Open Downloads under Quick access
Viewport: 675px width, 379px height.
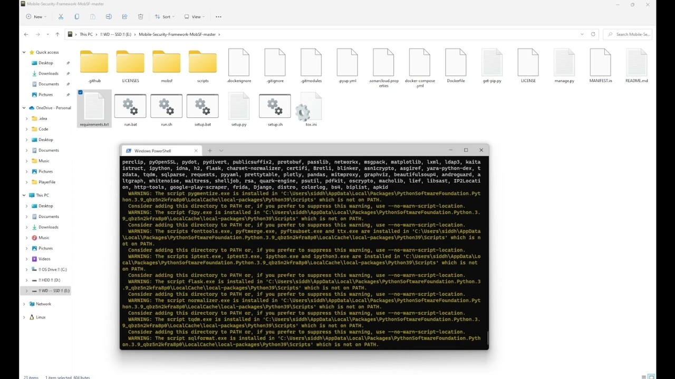click(48, 74)
